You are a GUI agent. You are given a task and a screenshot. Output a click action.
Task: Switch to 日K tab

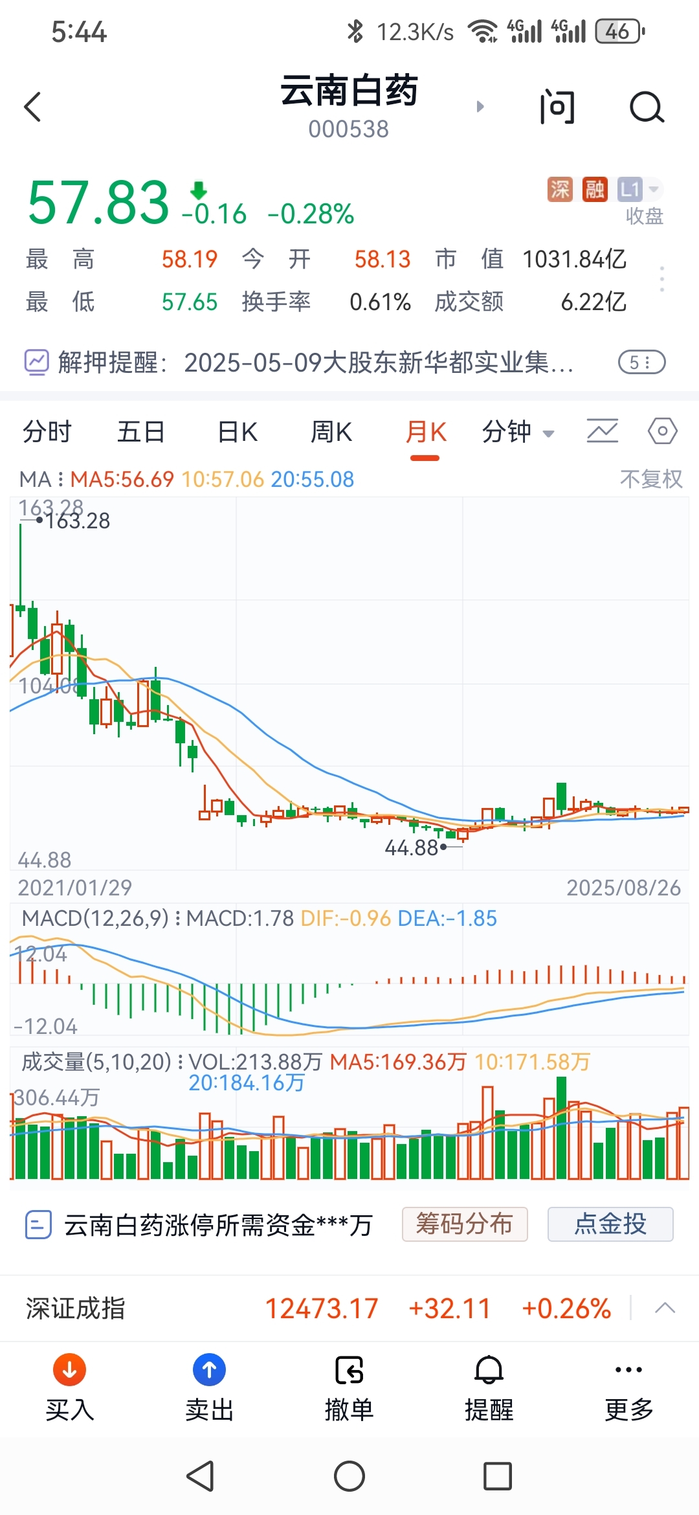[237, 431]
